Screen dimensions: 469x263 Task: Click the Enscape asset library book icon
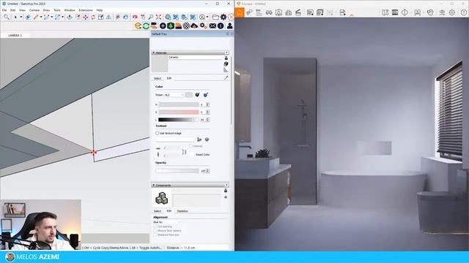pyautogui.click(x=385, y=12)
